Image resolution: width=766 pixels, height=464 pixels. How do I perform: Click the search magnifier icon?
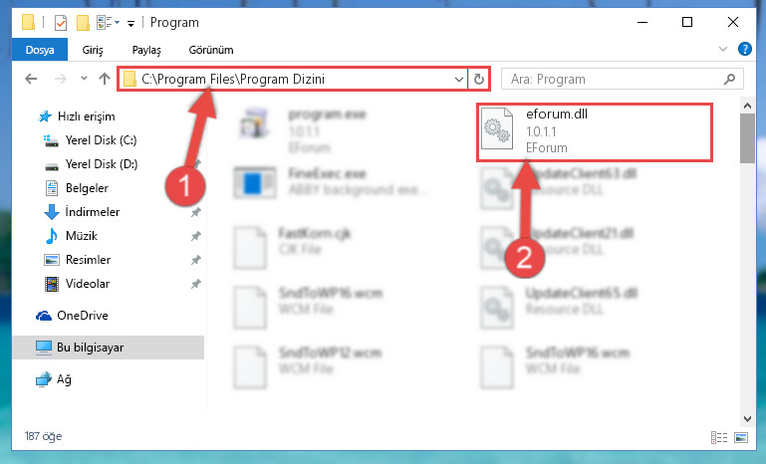coord(729,79)
